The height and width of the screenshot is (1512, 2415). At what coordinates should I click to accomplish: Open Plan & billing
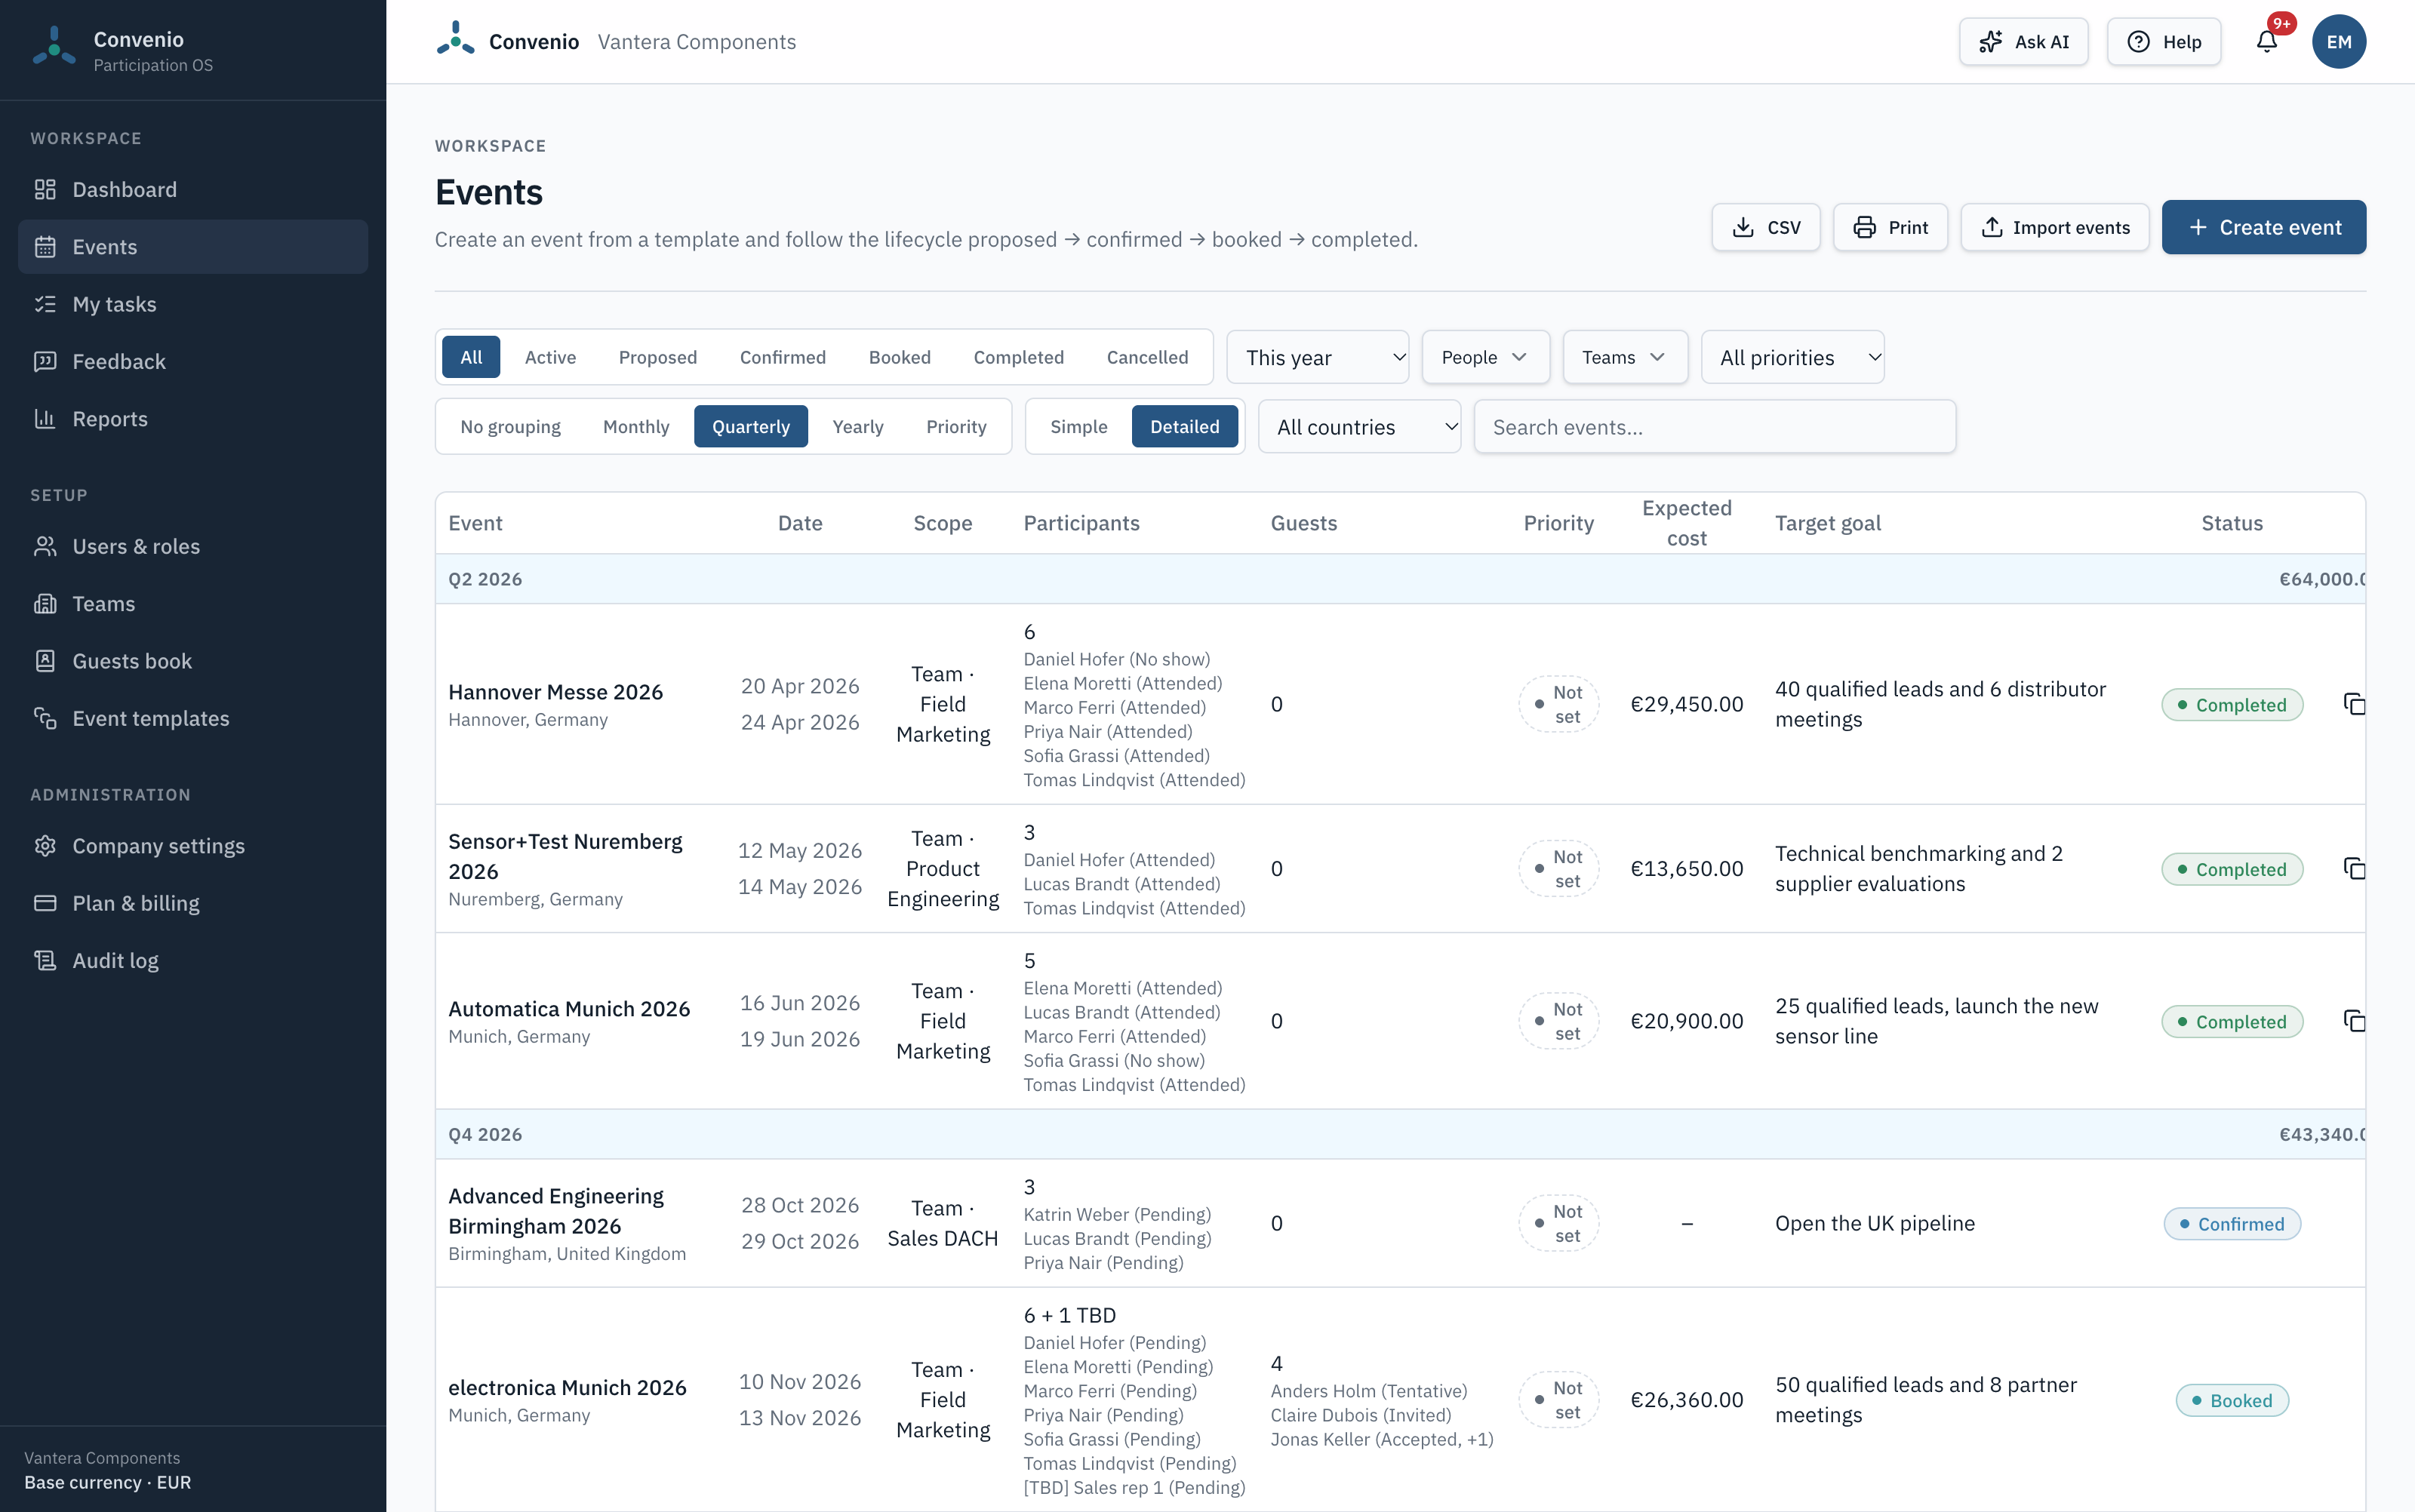(193, 903)
